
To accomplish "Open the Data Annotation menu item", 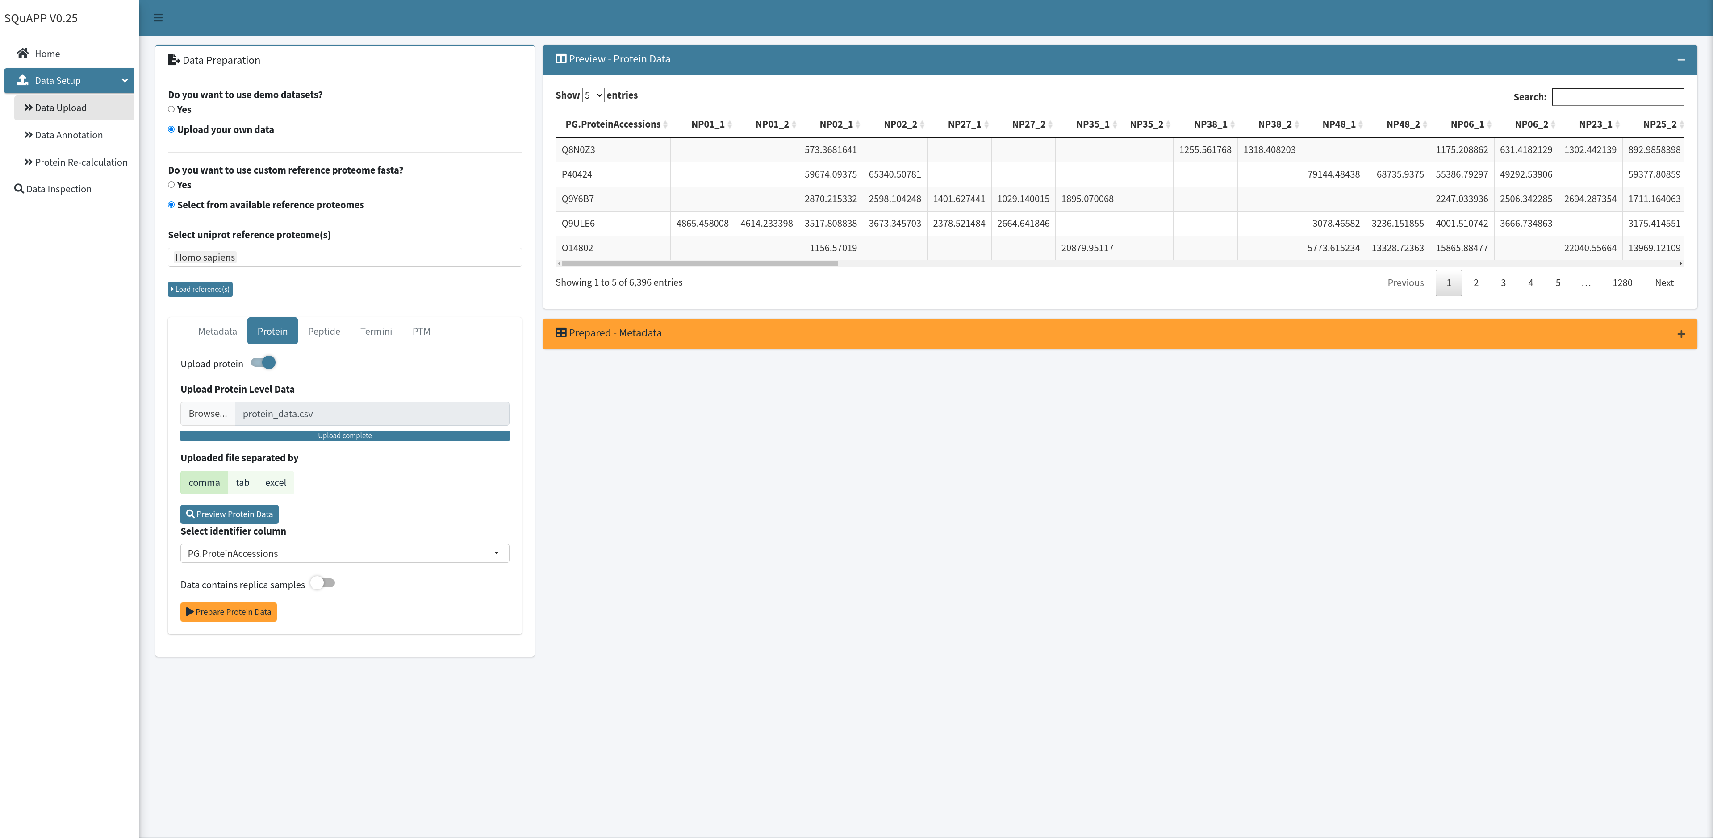I will click(68, 135).
